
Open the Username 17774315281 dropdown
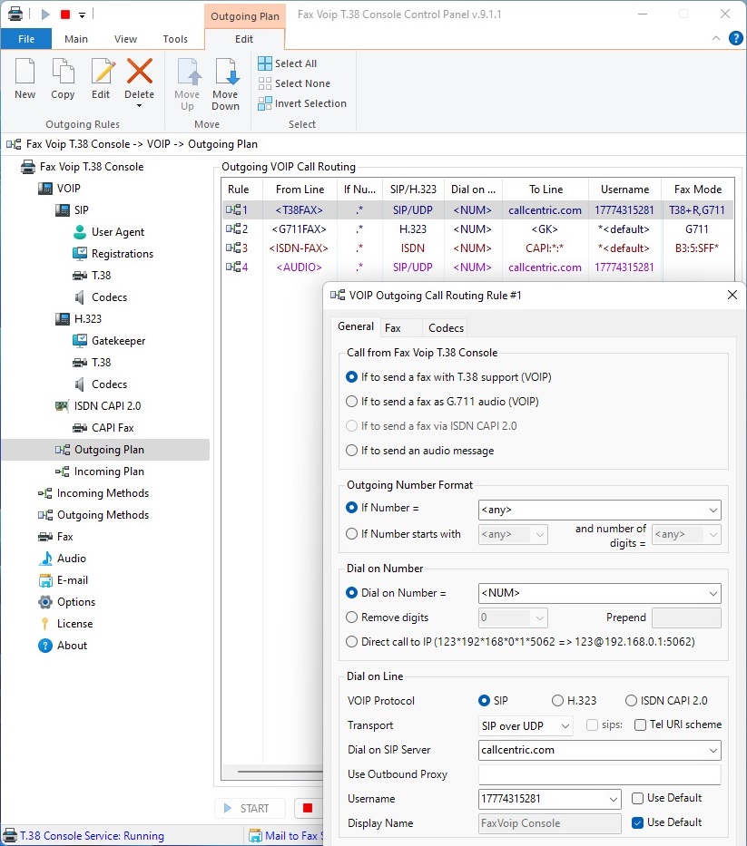[614, 799]
